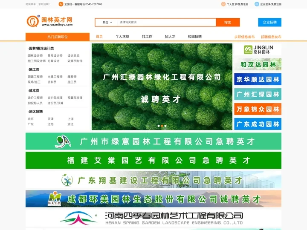Open 福建艾棠园艺 banner

pos(153,161)
